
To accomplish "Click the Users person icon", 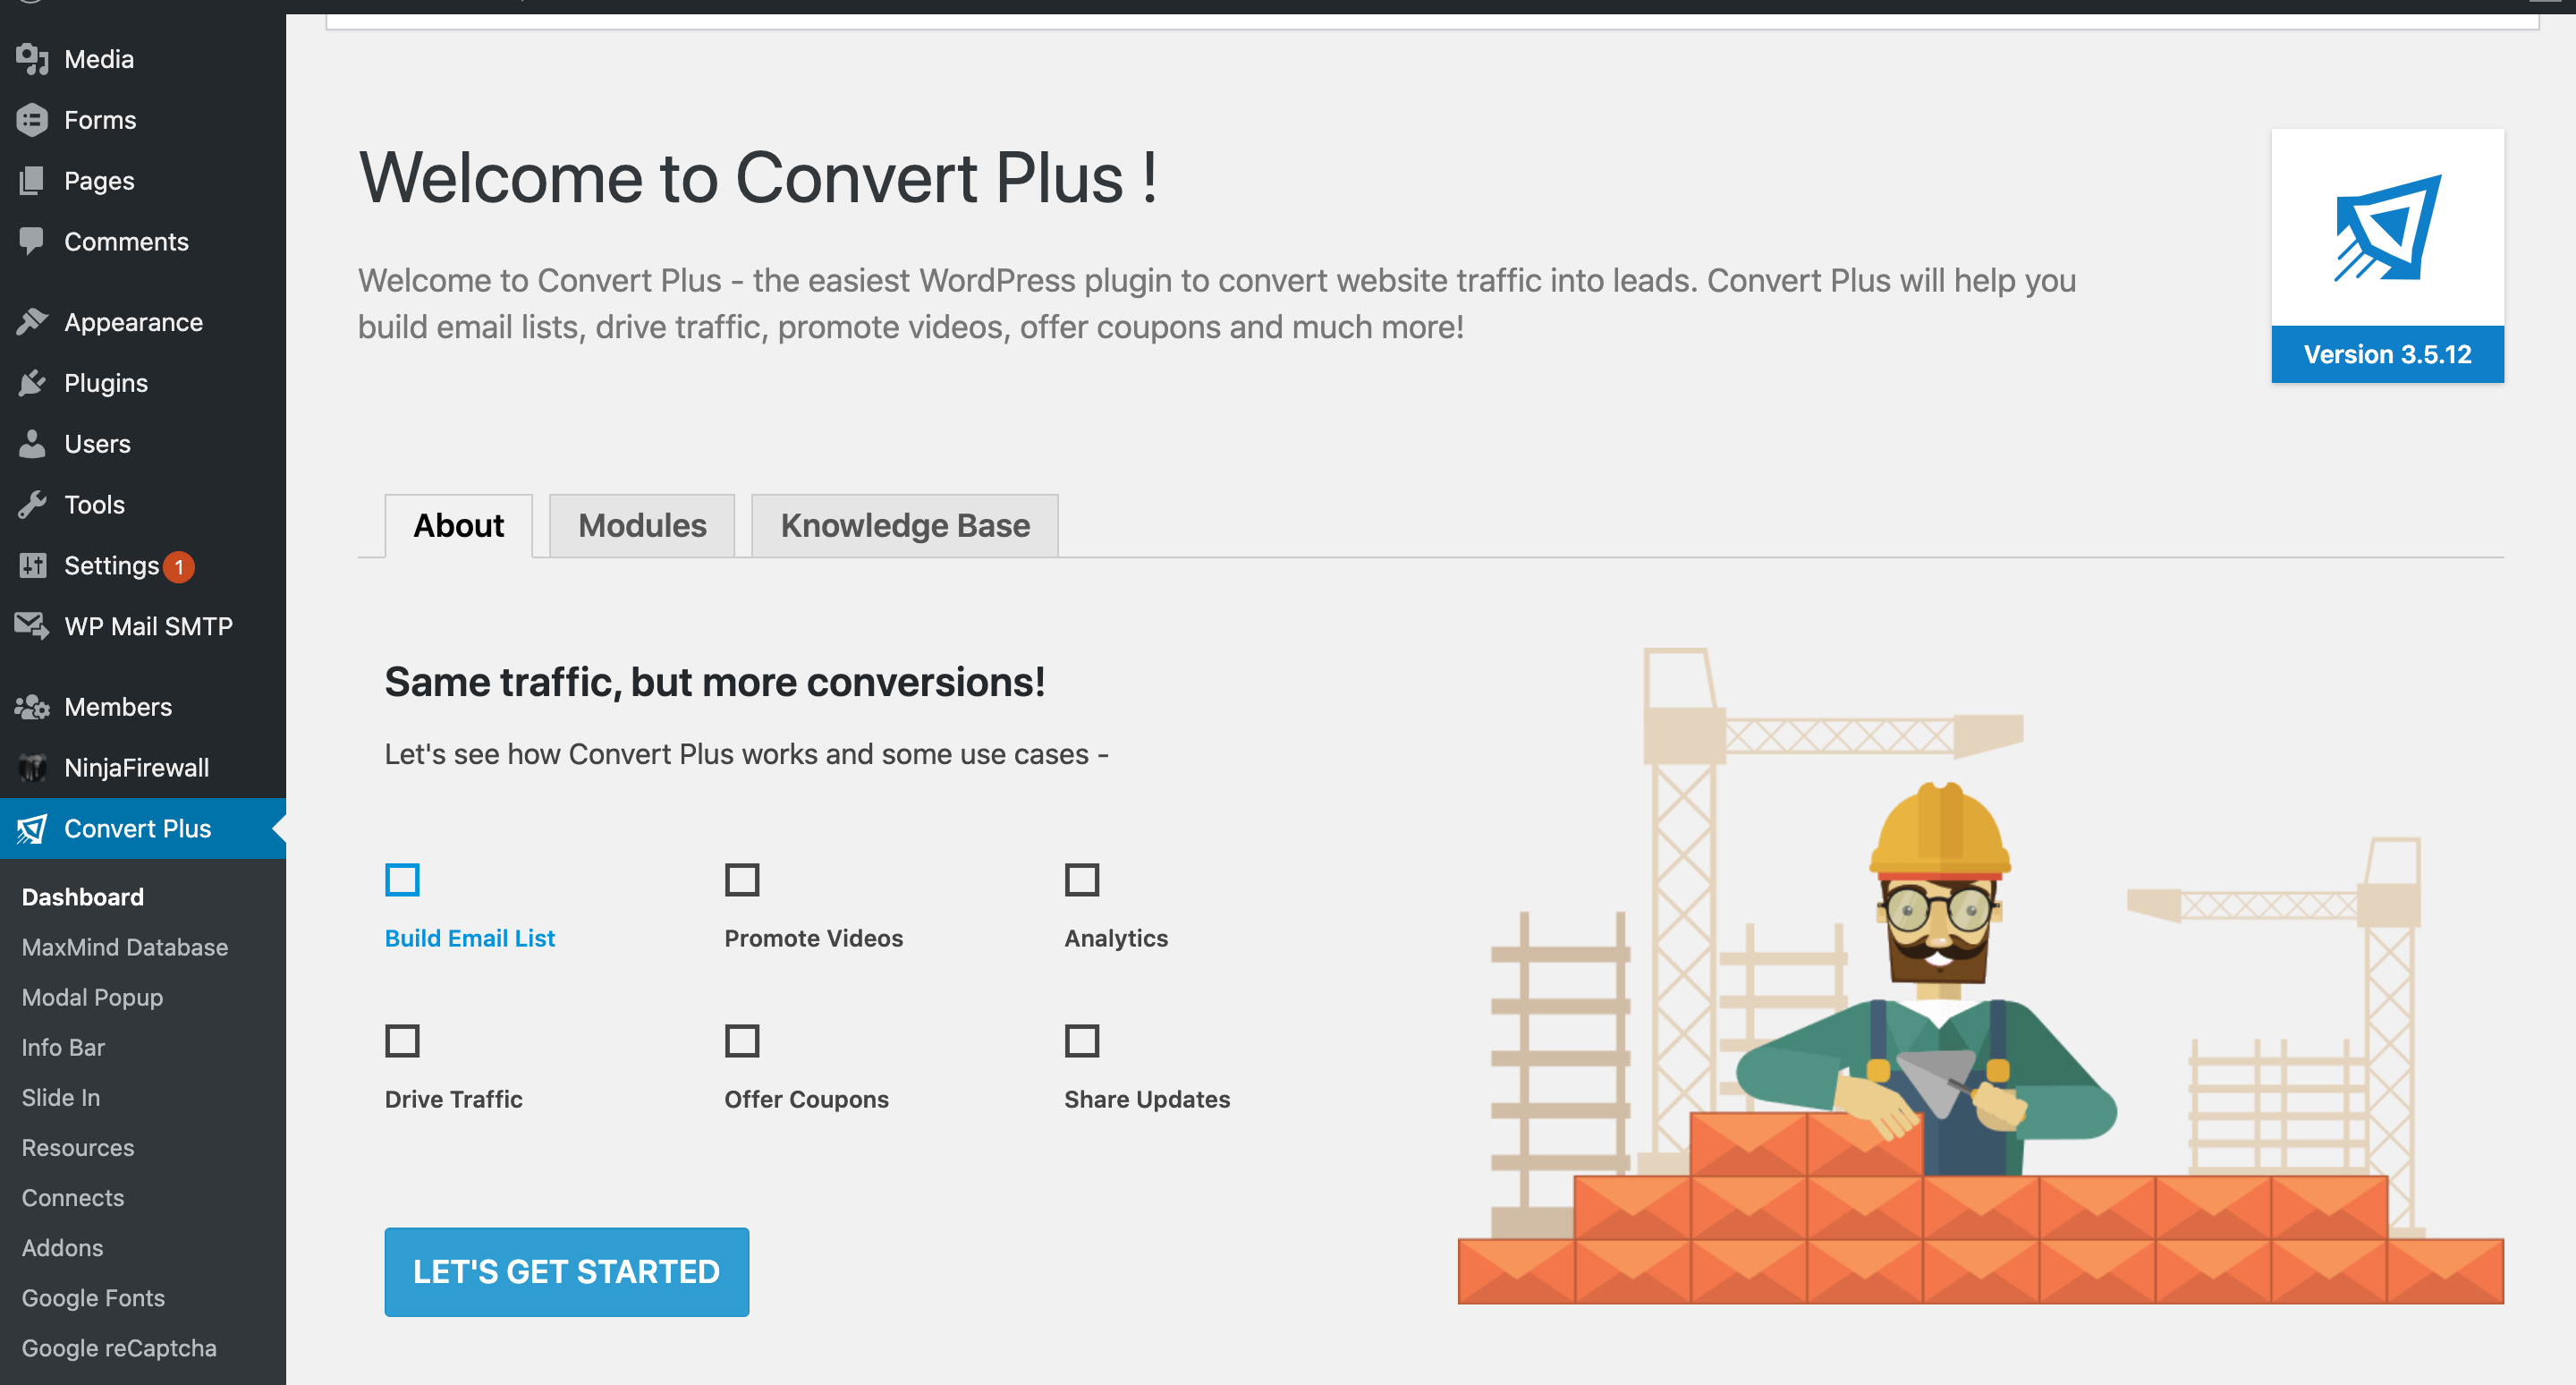I will (x=32, y=444).
